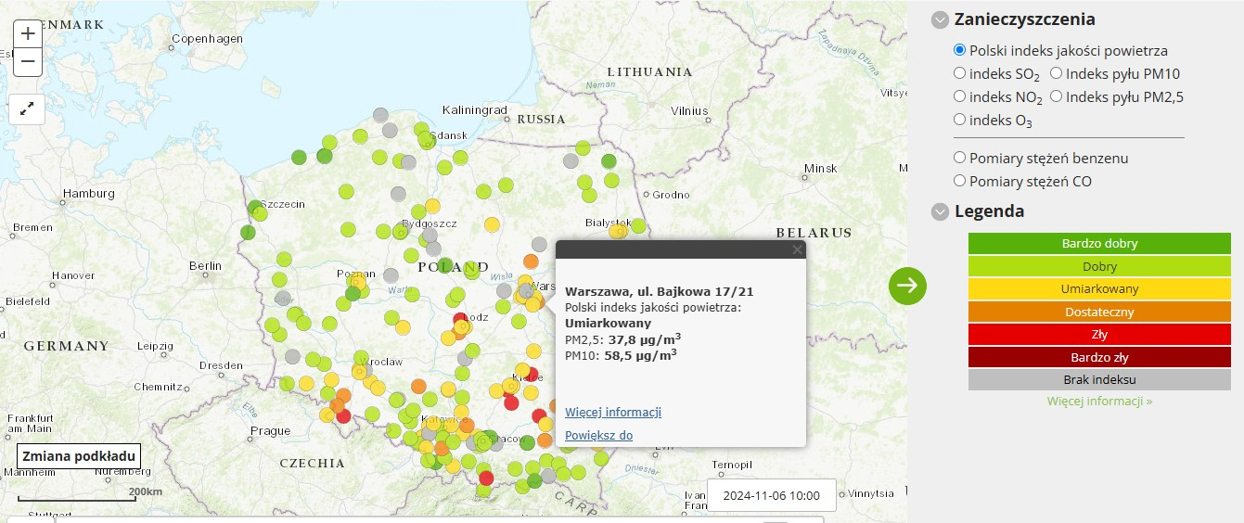1244x523 pixels.
Task: Open Więcej informacji link in popup
Action: coord(613,412)
